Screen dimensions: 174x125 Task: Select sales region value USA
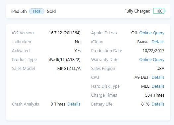point(160,69)
